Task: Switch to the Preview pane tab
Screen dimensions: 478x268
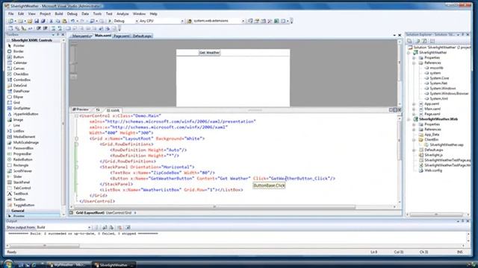Action: [x=81, y=109]
